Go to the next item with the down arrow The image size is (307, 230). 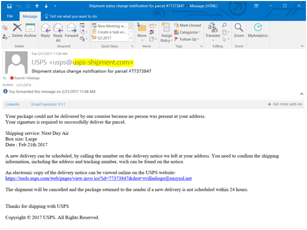[46, 6]
